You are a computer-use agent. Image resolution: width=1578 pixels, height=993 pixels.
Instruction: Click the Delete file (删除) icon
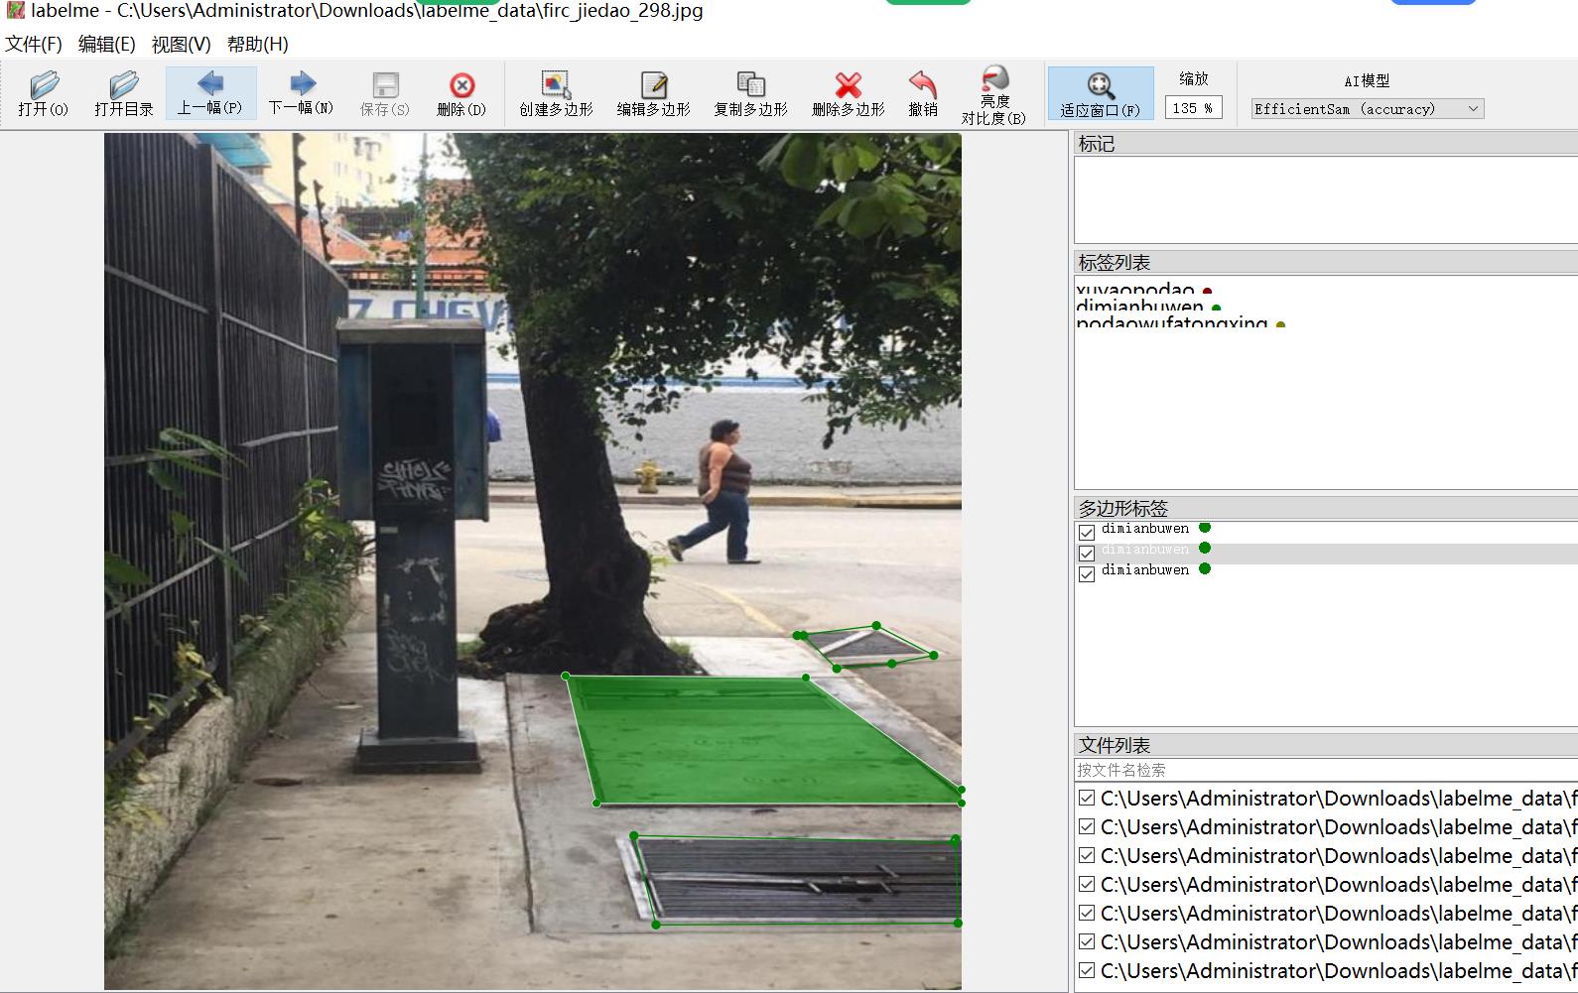click(461, 93)
